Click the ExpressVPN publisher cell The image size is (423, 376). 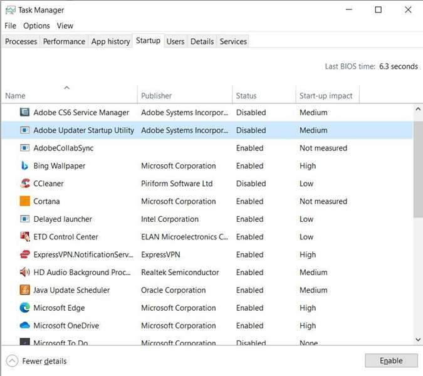coord(160,254)
